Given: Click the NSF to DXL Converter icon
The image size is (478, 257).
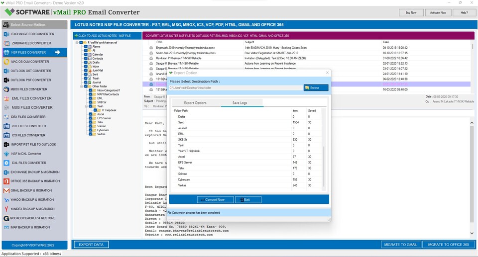Looking at the screenshot, I should click(x=6, y=154).
